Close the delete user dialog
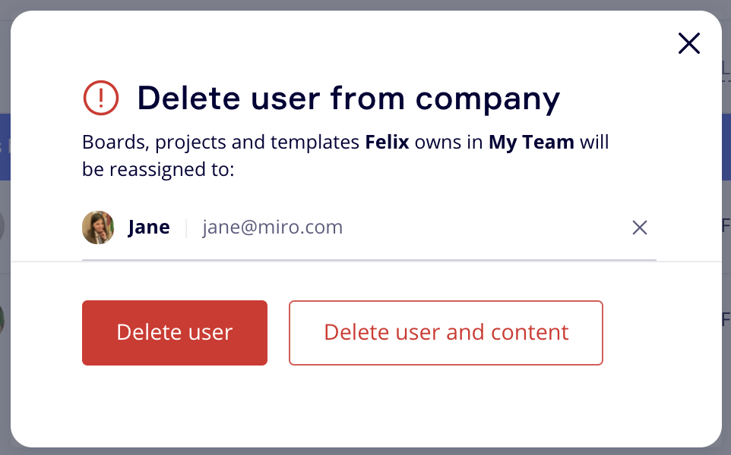 pos(688,44)
